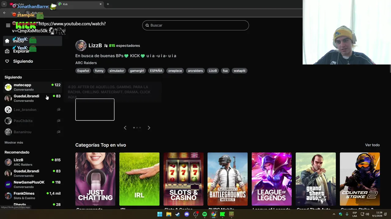391x219 pixels.
Task: Switch to the Kick browser tab
Action: pos(80,4)
